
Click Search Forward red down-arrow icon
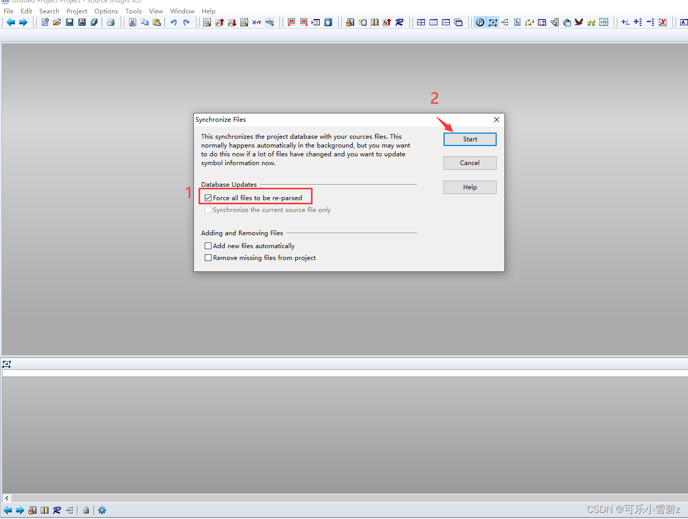click(232, 22)
